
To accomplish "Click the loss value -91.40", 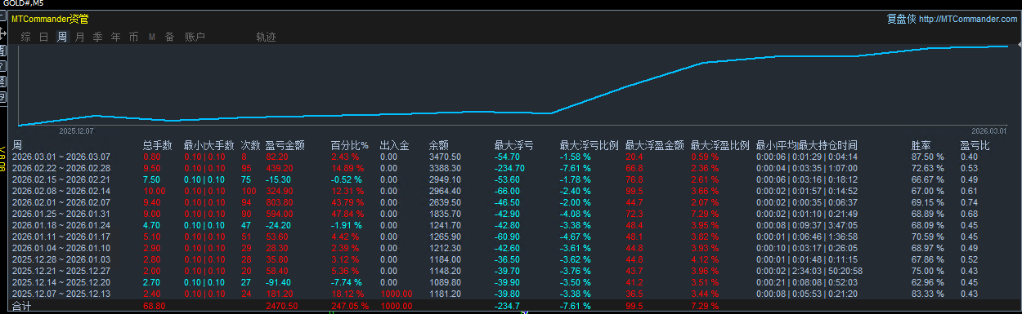I will pos(279,282).
